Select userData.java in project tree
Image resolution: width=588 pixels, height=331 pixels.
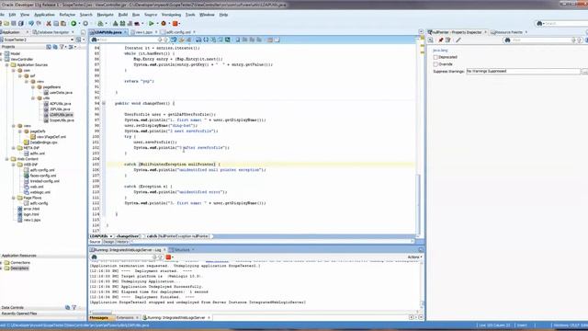(x=61, y=93)
